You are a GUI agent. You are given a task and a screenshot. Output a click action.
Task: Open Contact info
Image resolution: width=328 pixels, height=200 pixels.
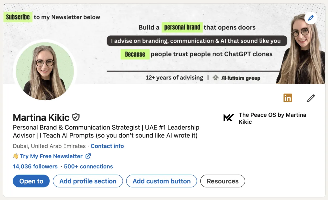tap(107, 146)
